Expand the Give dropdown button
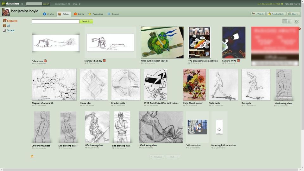Screen dimensions: 304x171 [x=293, y=14]
